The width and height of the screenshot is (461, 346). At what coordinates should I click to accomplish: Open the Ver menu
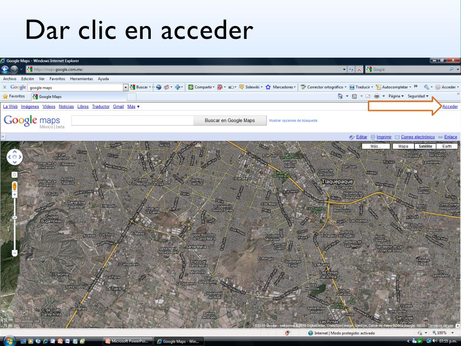click(x=42, y=79)
